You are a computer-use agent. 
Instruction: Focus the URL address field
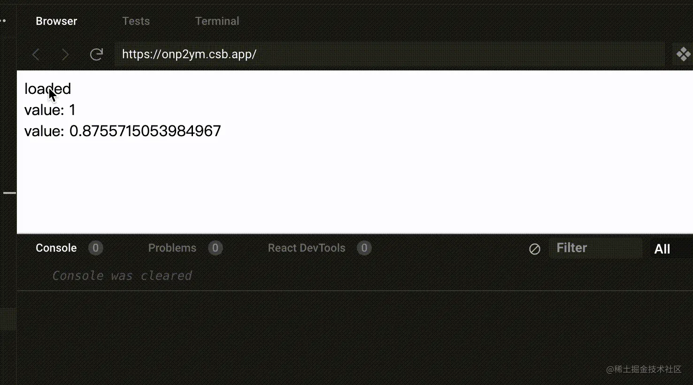coord(390,54)
